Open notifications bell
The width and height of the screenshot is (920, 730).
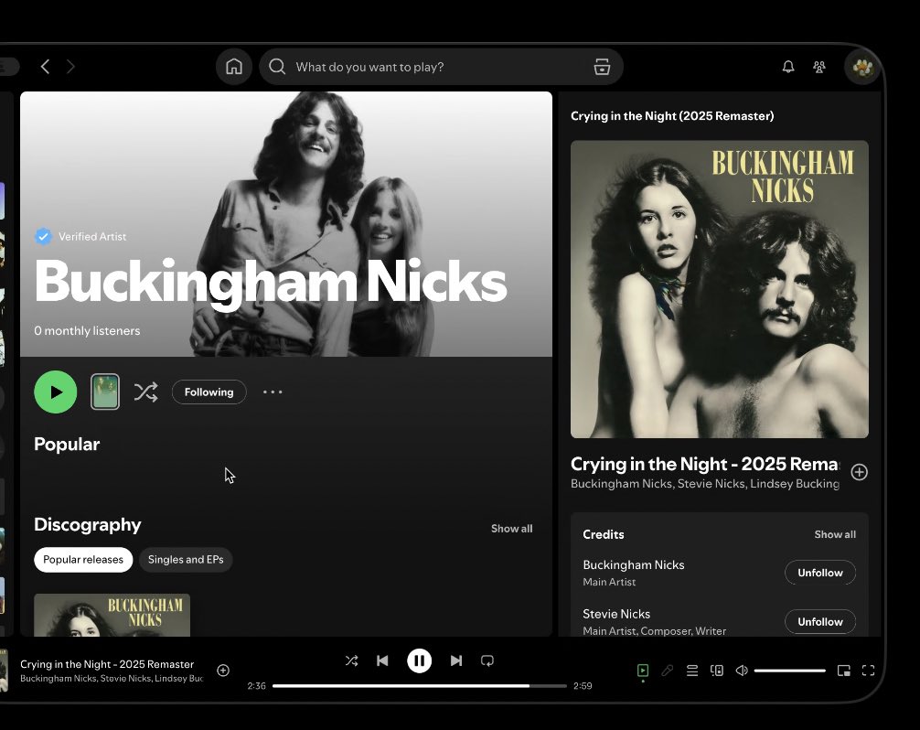[788, 67]
